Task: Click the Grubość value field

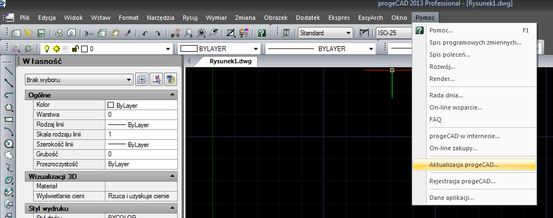Action: click(x=141, y=154)
